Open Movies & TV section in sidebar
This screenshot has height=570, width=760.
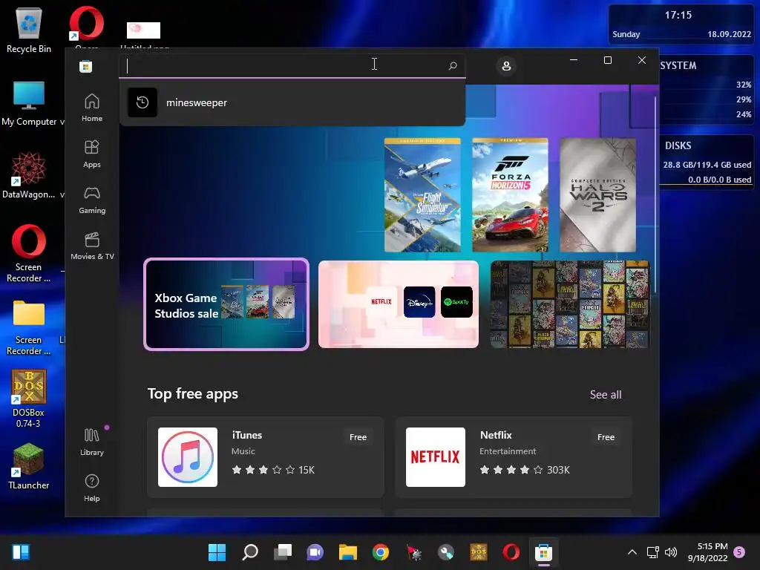pyautogui.click(x=91, y=246)
